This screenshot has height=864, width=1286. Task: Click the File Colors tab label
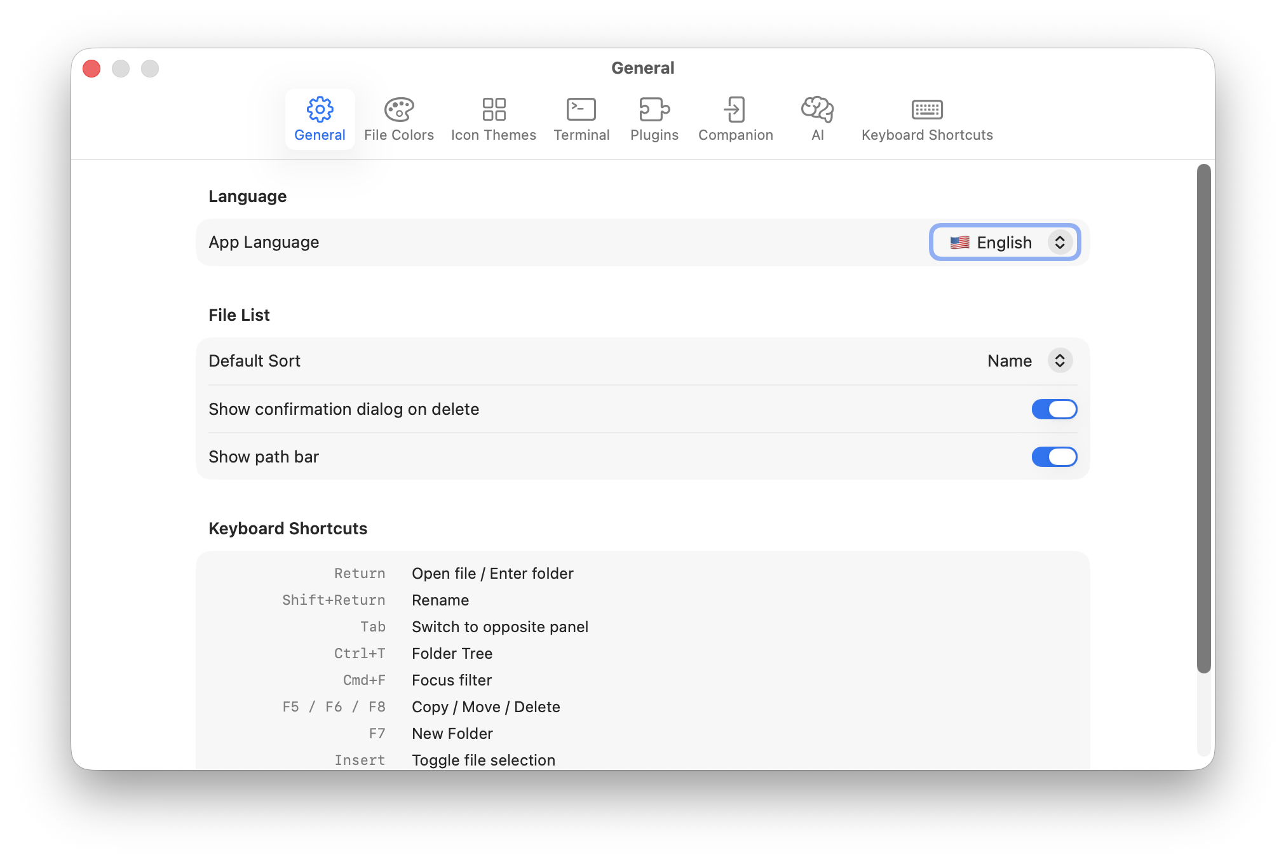tap(399, 135)
